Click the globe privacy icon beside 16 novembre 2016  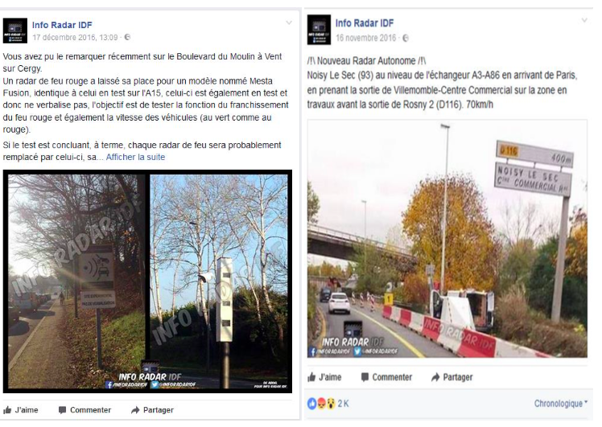point(406,38)
